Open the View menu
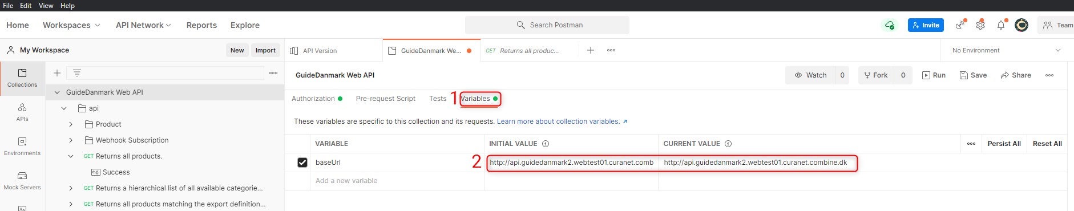This screenshot has height=211, width=1074. [46, 6]
